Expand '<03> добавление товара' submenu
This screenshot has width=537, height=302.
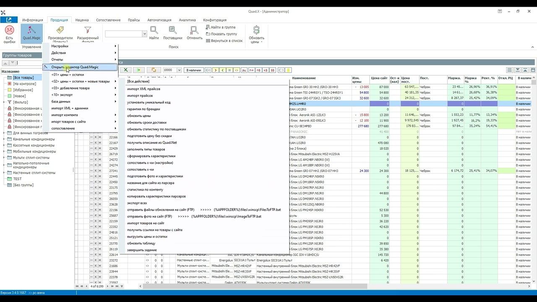click(x=81, y=88)
